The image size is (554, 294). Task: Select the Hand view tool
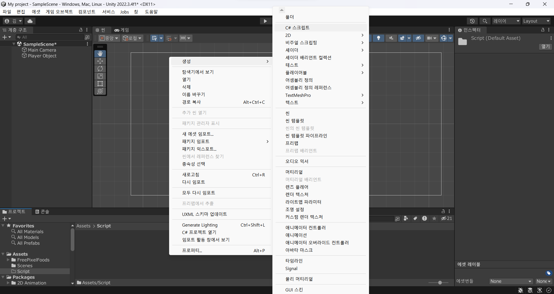tap(100, 54)
